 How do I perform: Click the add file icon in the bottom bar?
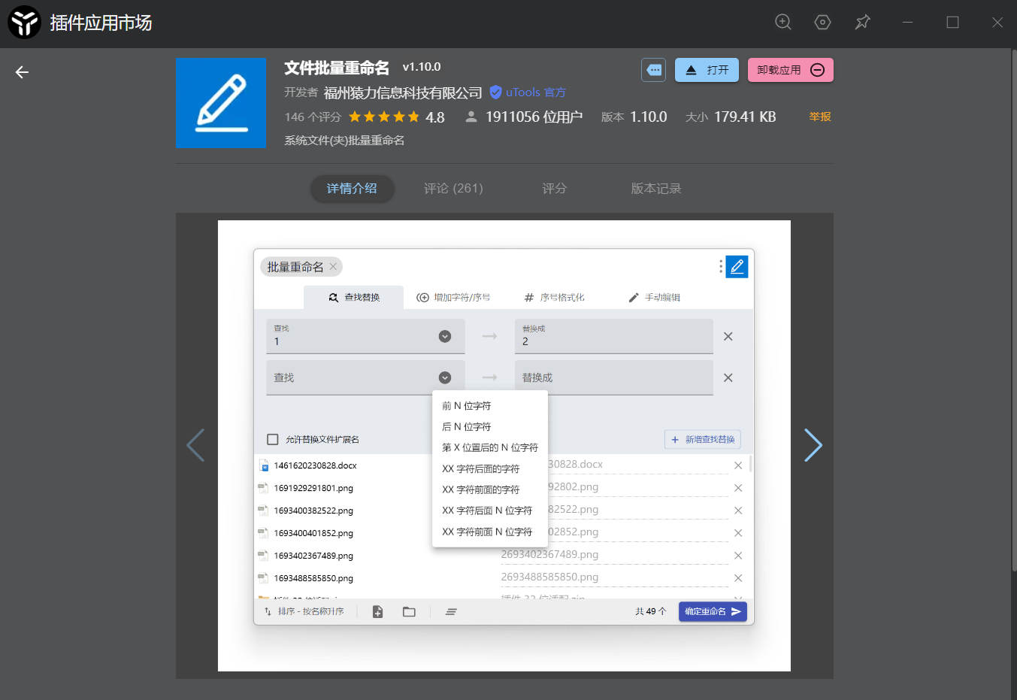377,611
